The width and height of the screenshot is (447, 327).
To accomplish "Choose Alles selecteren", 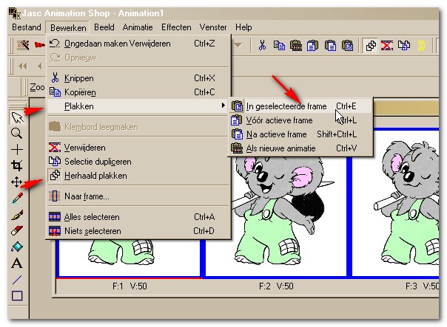I will pyautogui.click(x=138, y=217).
